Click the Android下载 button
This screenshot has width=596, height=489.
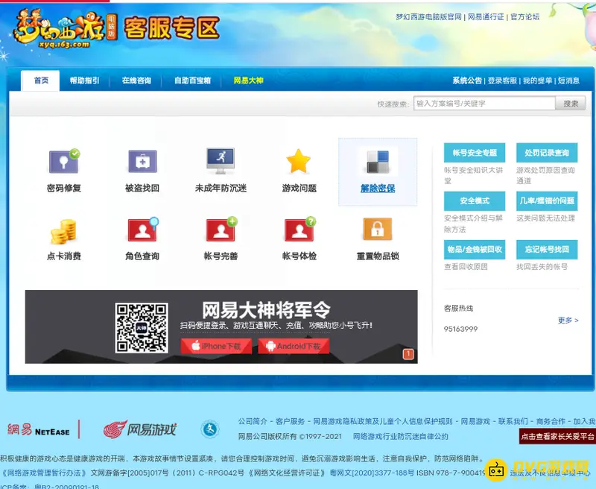pos(294,346)
